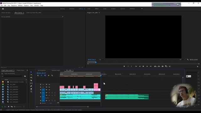The image size is (201, 113).
Task: Toggle sync lock on track V2
Action: tap(46, 87)
